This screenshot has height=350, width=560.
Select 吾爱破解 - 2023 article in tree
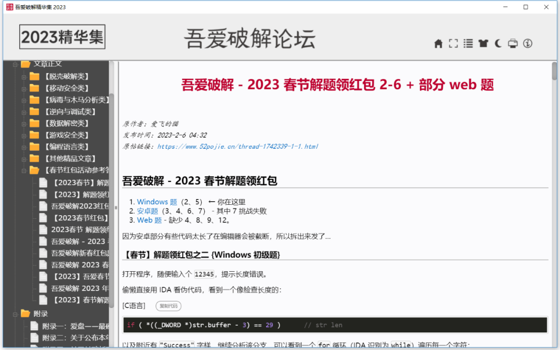(79, 242)
